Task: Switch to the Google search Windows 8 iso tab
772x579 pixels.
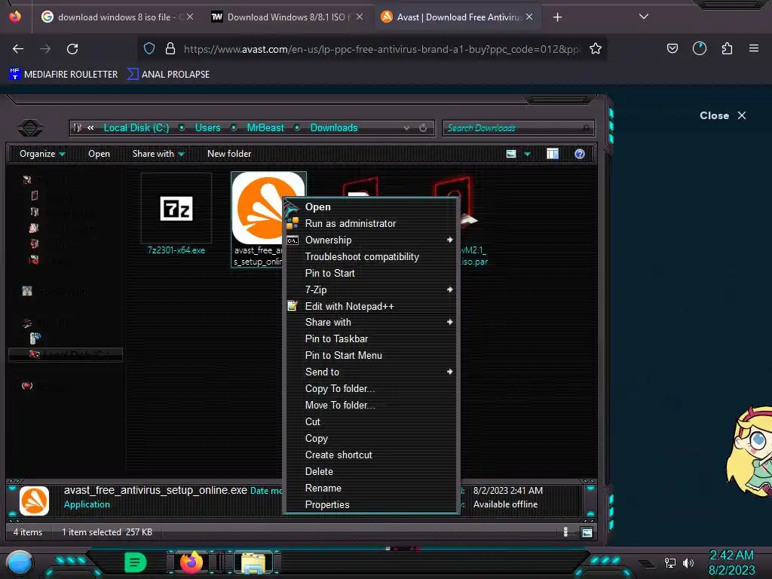Action: click(117, 17)
